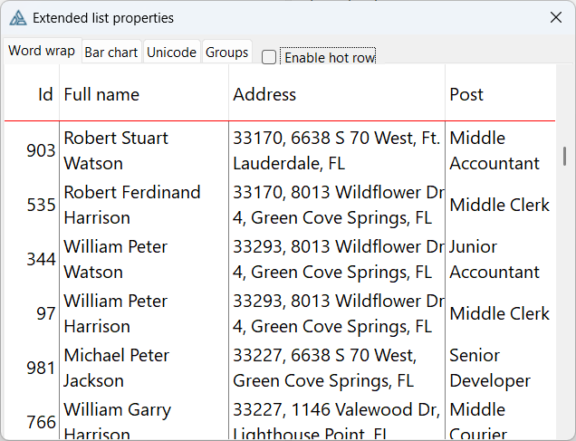Switch to the Word wrap tab
The height and width of the screenshot is (441, 576).
[x=42, y=52]
